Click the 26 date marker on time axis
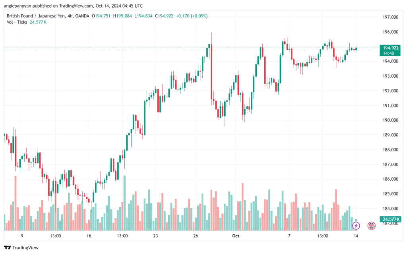407x254 pixels. tap(196, 236)
